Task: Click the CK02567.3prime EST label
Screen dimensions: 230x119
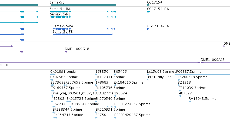Action: point(64,77)
